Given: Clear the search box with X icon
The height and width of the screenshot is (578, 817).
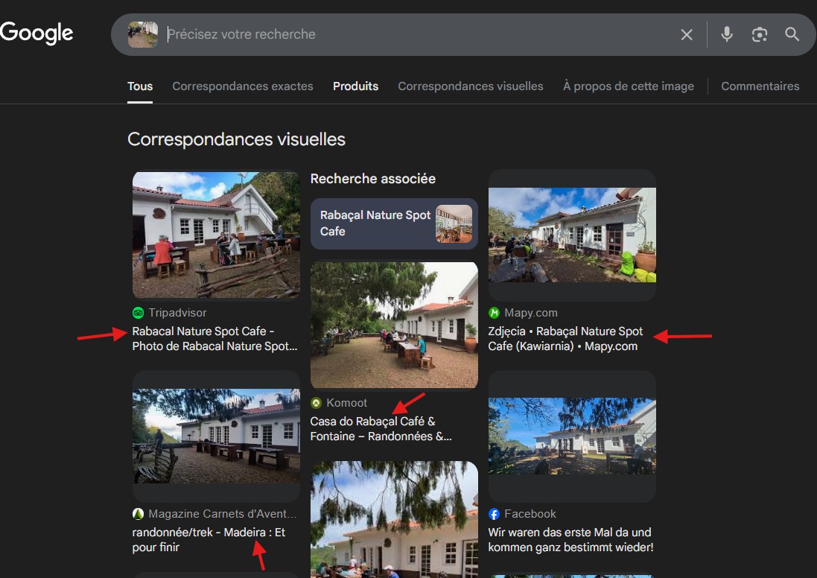Looking at the screenshot, I should click(x=687, y=35).
